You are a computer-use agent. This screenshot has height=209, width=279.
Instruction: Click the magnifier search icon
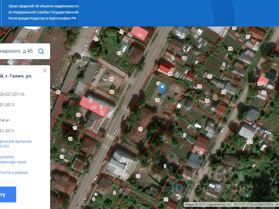[x=41, y=51]
